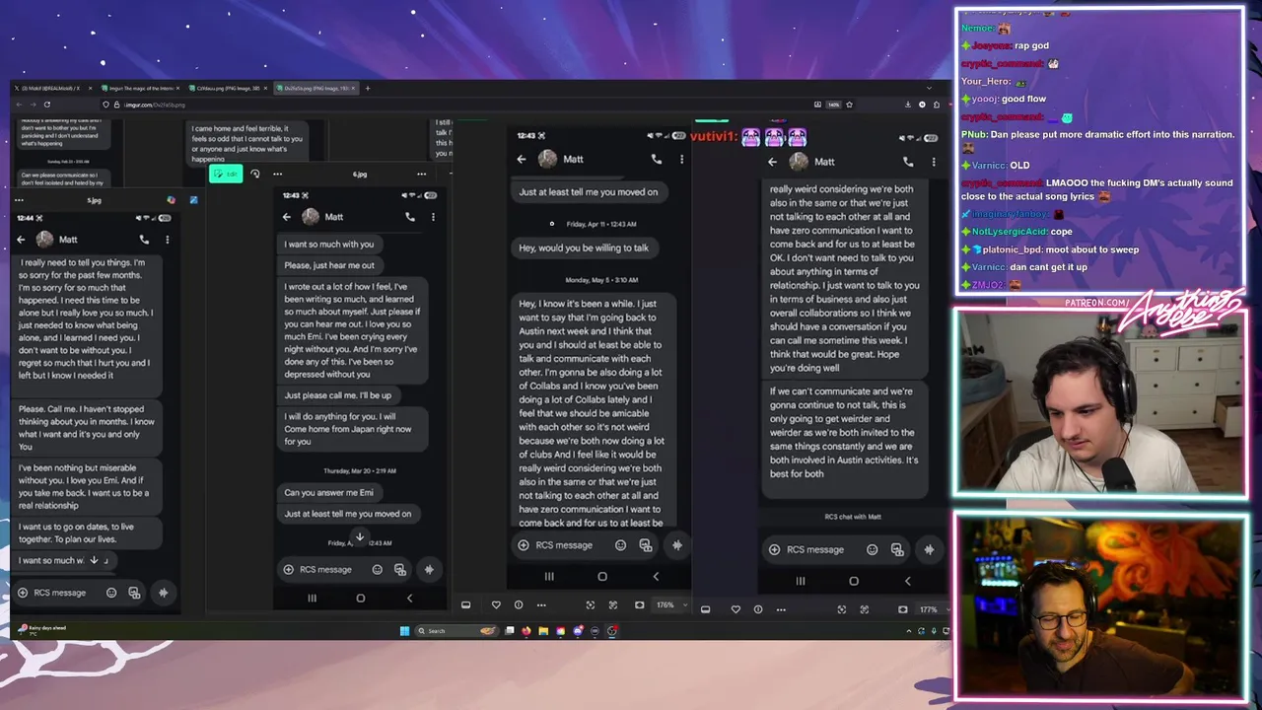Switch to the Imgur magic of the Internet tab
1262x710 pixels.
coord(139,88)
